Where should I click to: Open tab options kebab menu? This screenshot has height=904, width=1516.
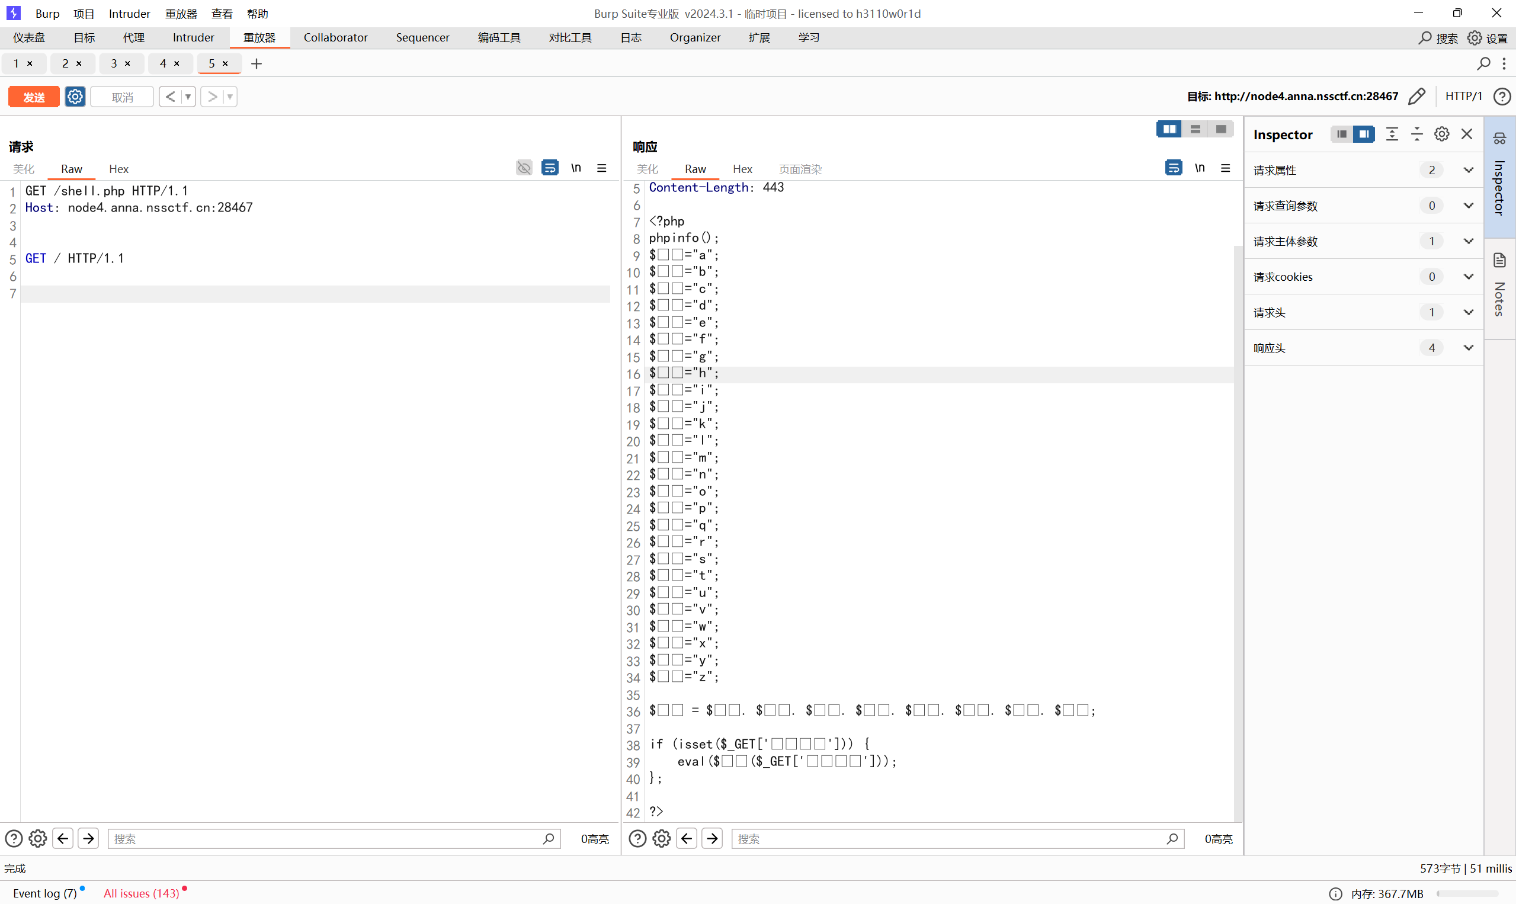pyautogui.click(x=1504, y=63)
